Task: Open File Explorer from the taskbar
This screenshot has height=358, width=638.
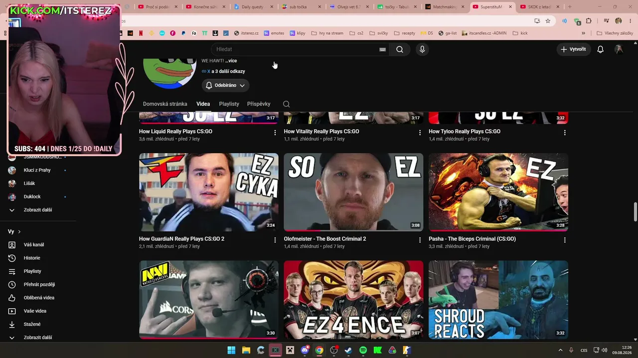Action: (x=246, y=350)
